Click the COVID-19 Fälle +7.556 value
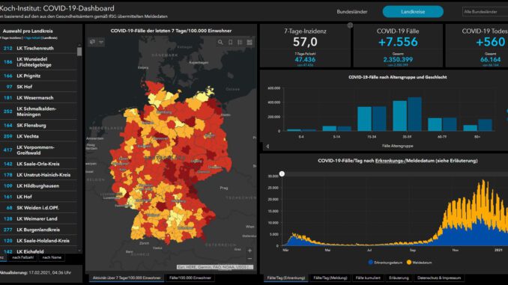Screen dimensions: 508x285 398,42
